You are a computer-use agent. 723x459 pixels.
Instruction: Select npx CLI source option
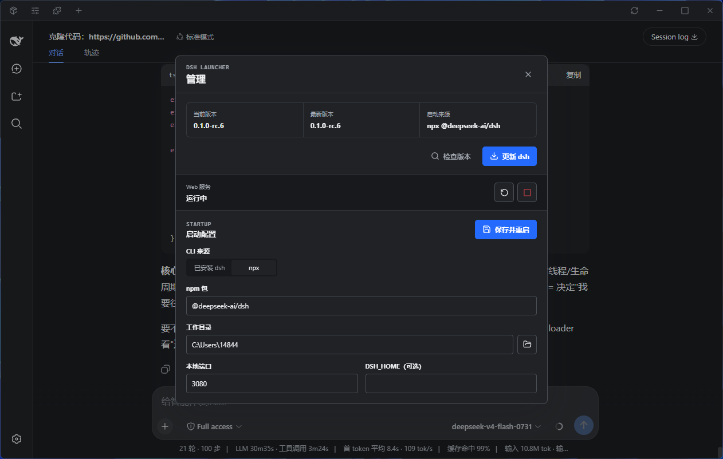click(254, 267)
